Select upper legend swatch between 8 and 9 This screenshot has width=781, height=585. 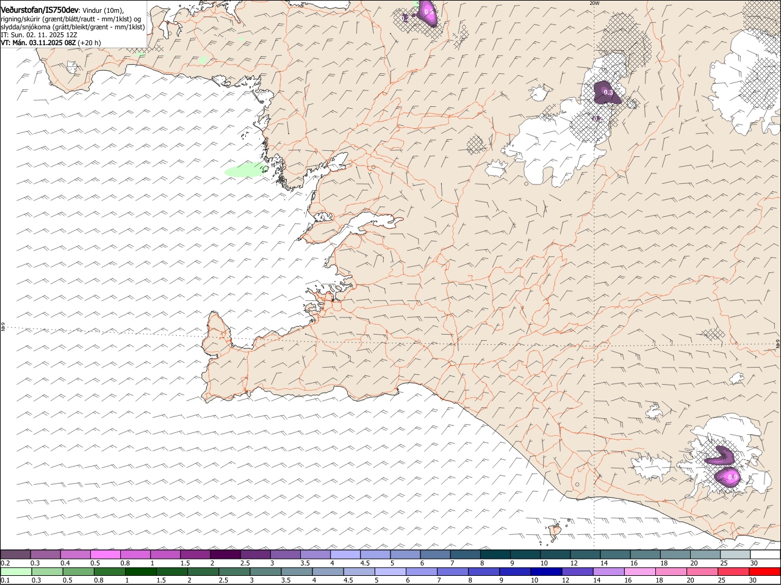495,554
